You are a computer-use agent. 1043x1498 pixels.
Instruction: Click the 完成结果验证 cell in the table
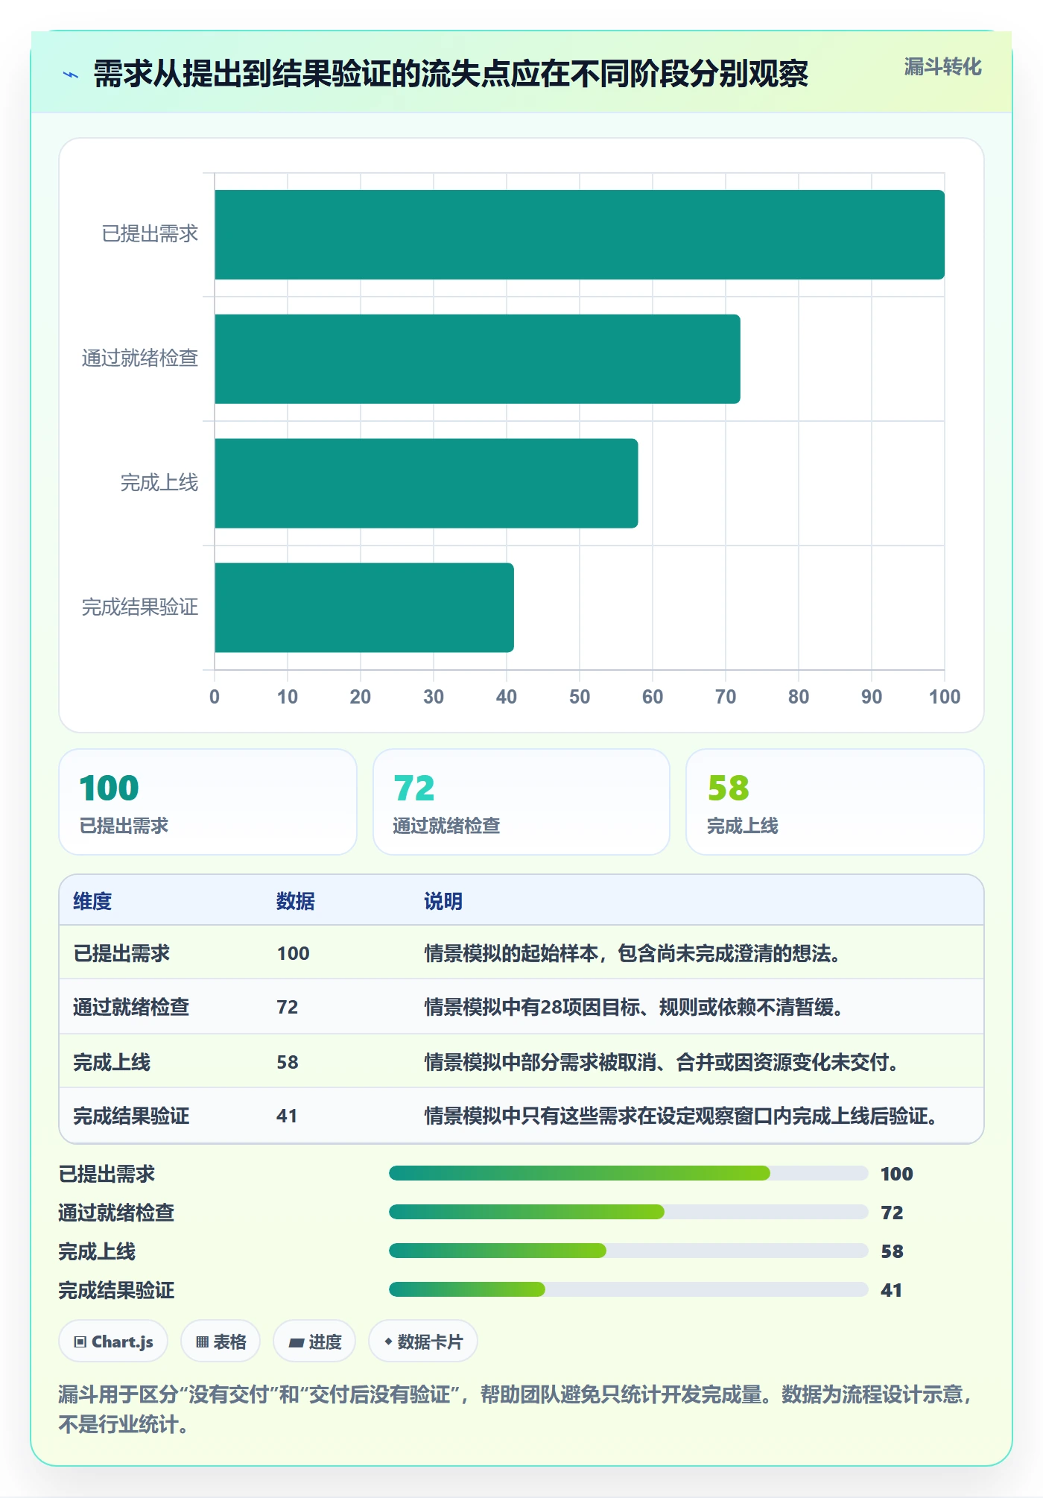click(131, 1116)
